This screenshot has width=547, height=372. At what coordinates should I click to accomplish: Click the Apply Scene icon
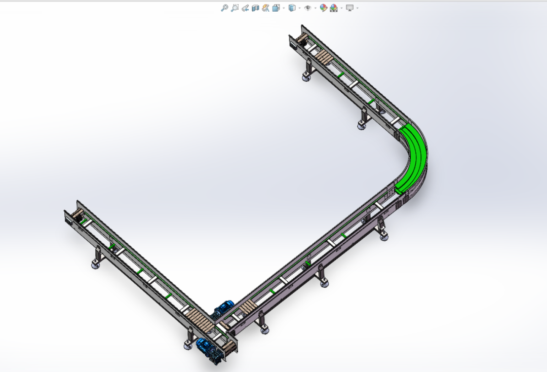[333, 8]
